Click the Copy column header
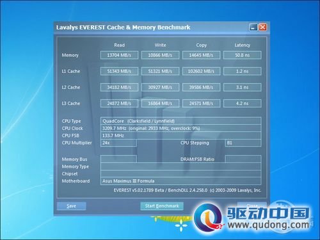 coord(202,45)
